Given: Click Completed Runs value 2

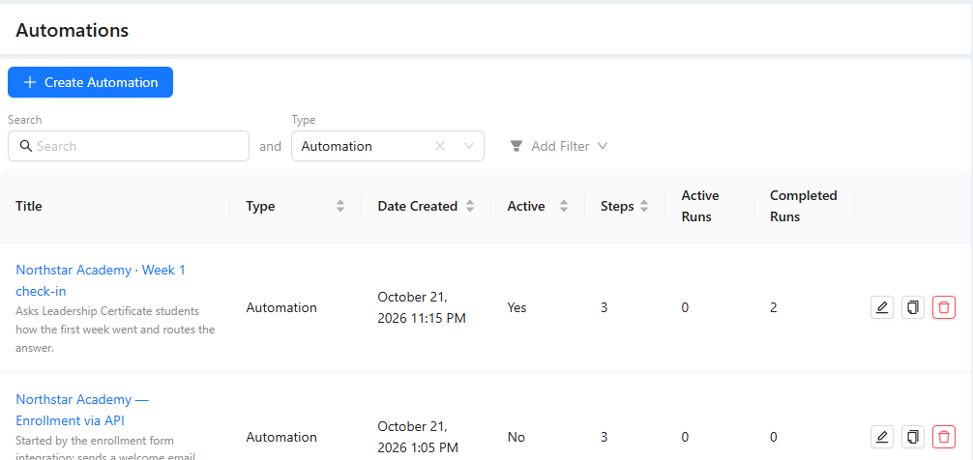Looking at the screenshot, I should pos(773,307).
